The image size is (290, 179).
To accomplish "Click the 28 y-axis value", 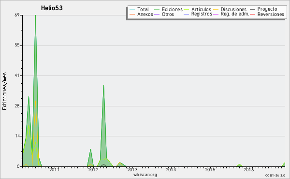I will [x=17, y=106].
